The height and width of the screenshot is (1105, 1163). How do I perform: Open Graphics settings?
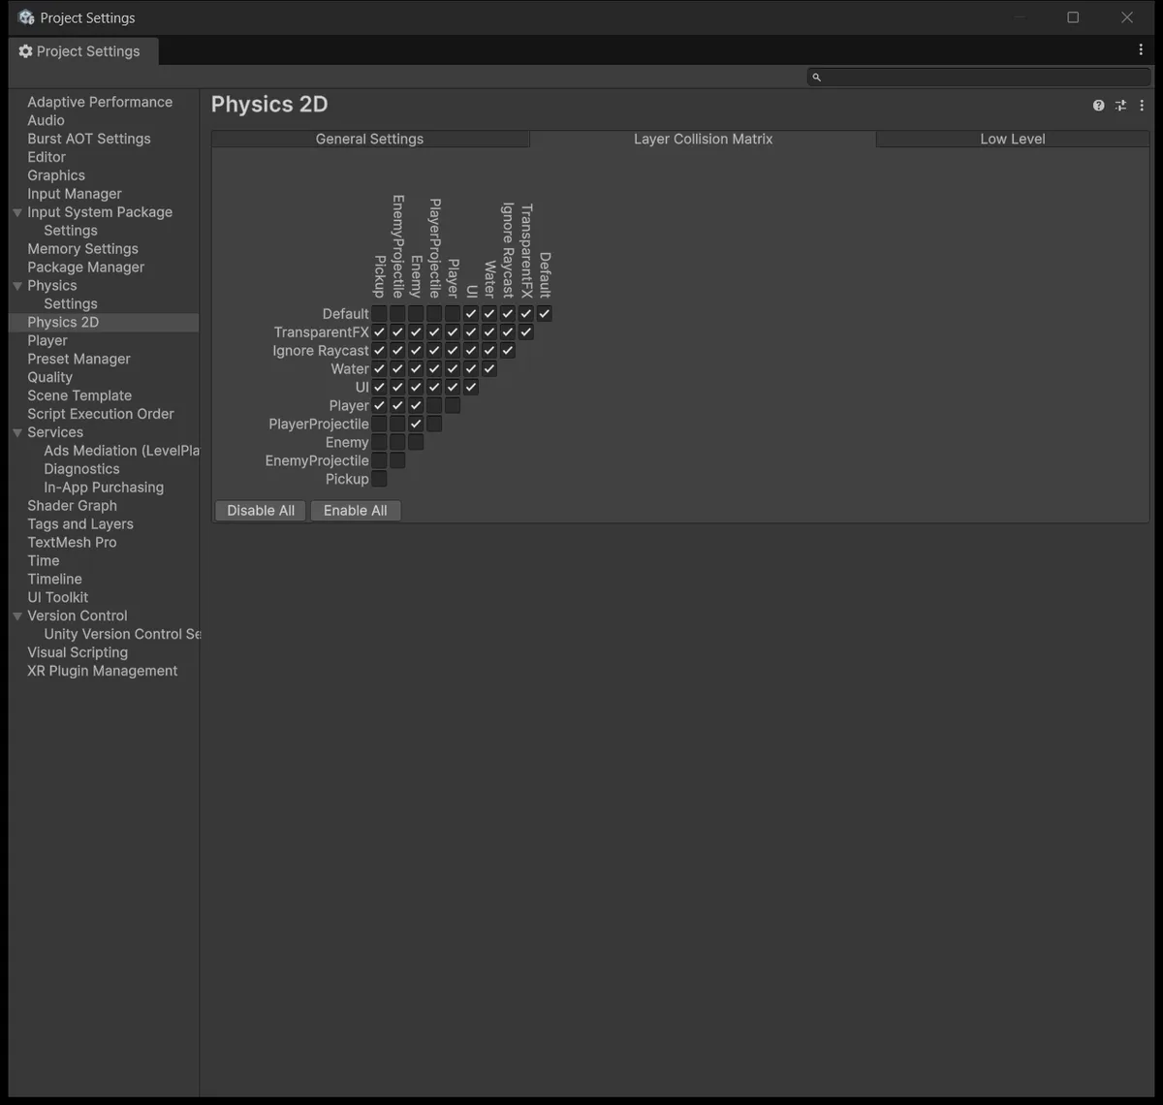[x=56, y=175]
